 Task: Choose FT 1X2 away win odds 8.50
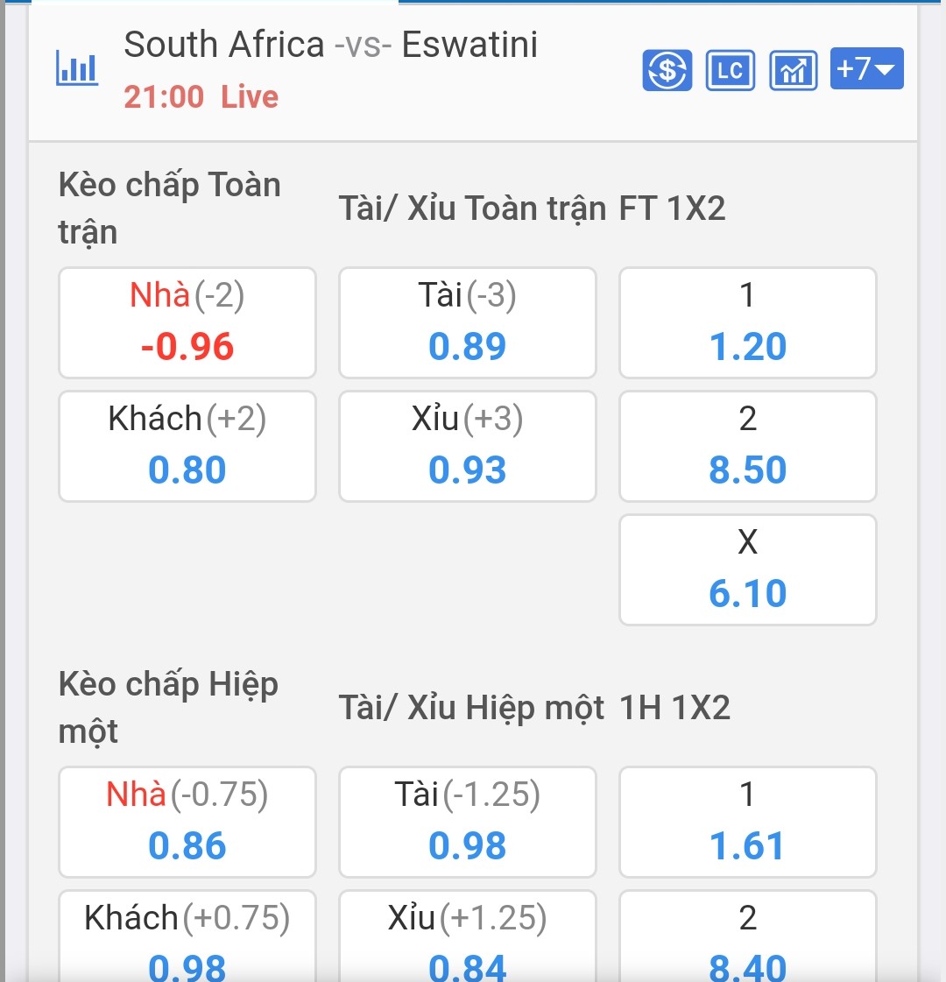748,446
